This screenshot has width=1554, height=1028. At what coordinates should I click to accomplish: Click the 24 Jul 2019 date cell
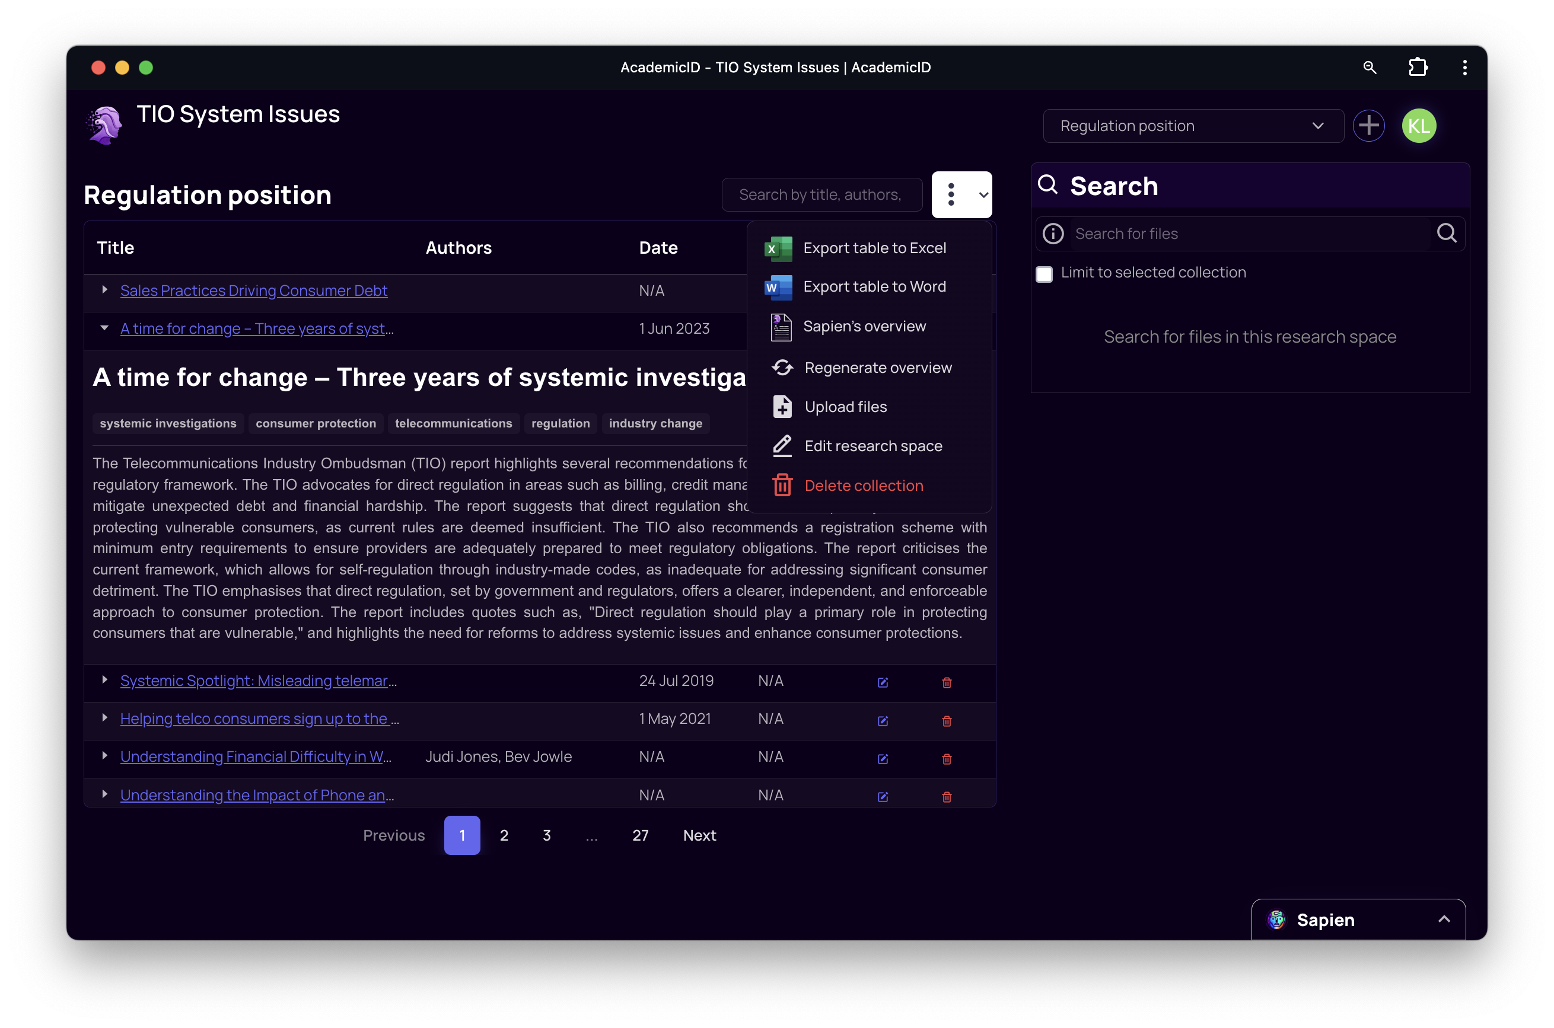click(x=676, y=681)
